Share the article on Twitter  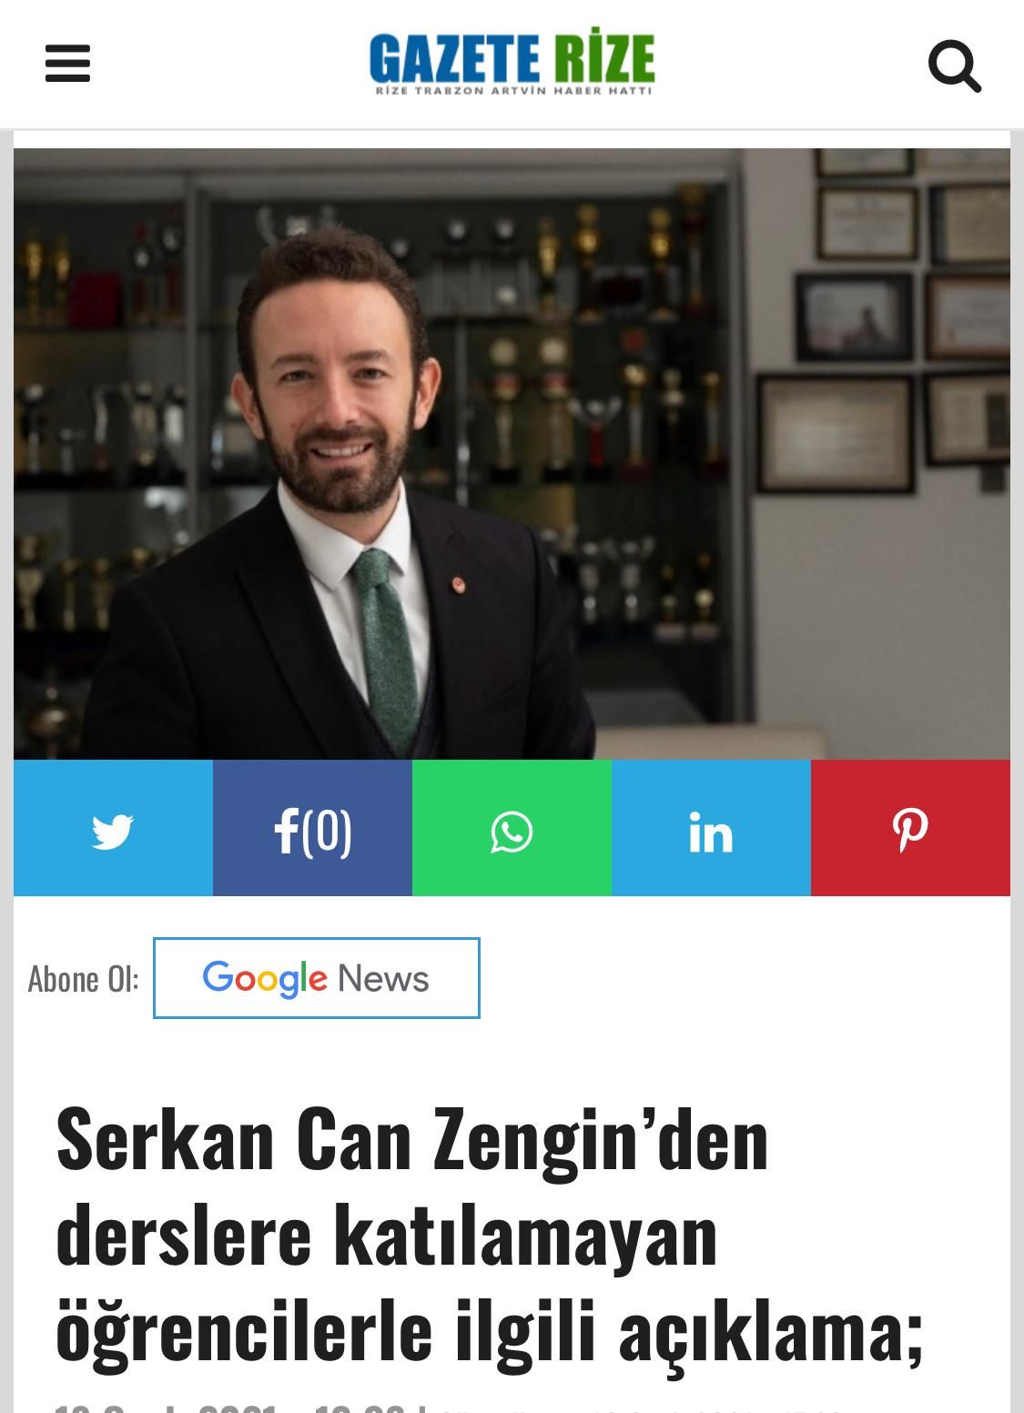click(113, 828)
